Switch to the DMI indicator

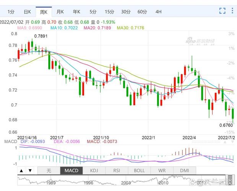(x=185, y=170)
